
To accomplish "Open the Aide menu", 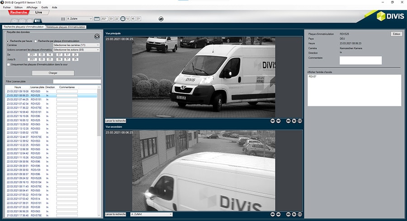I will [x=55, y=7].
